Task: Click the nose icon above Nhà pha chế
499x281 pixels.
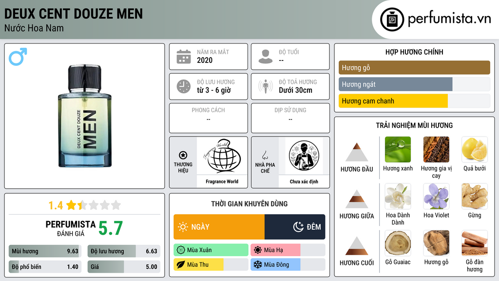Action: click(x=265, y=156)
